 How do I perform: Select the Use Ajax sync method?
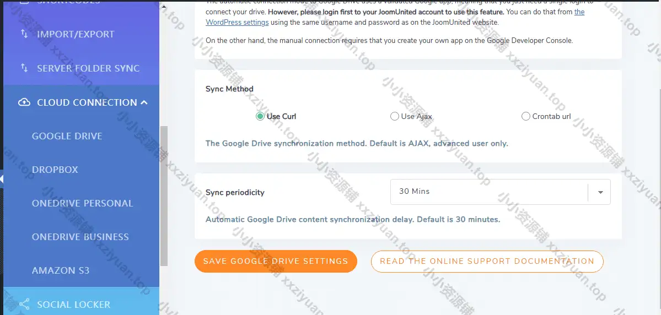click(x=394, y=116)
